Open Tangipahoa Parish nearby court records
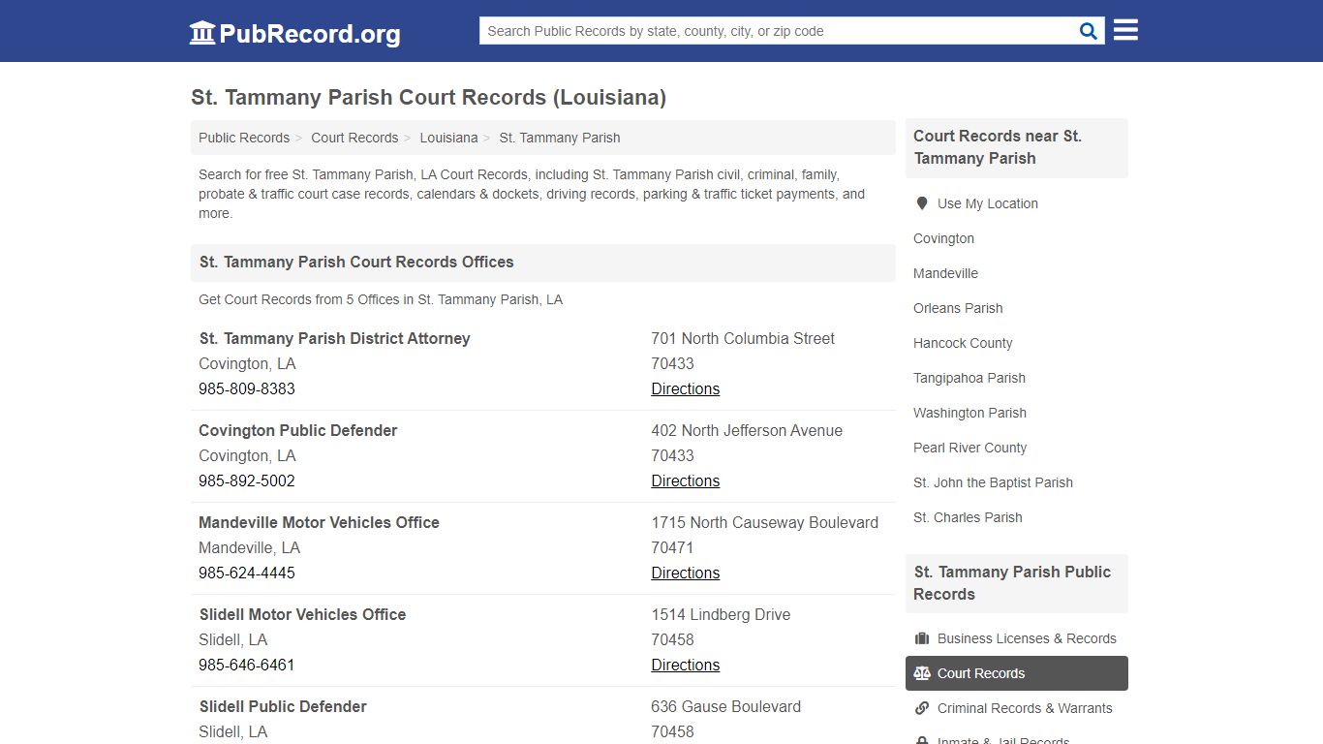Viewport: 1323px width, 744px height. [969, 378]
